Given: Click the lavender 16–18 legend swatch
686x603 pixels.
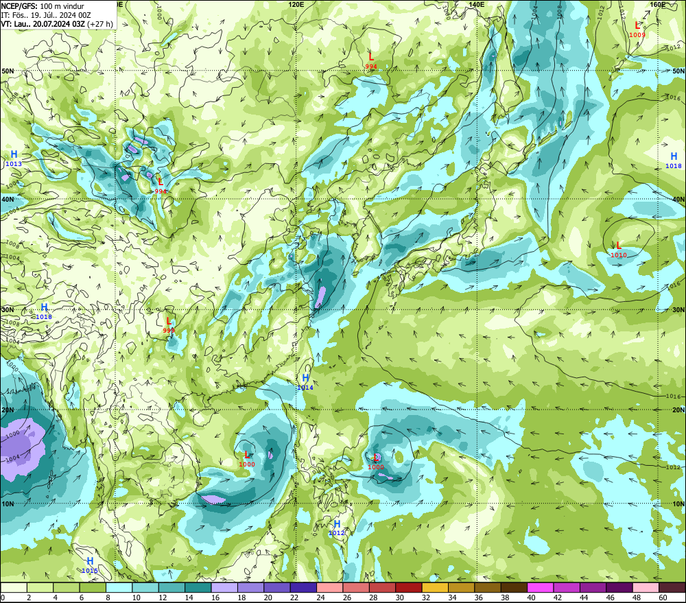Looking at the screenshot, I should [x=224, y=587].
